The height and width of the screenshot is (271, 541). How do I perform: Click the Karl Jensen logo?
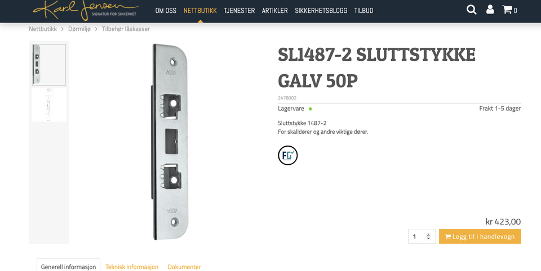click(x=86, y=10)
